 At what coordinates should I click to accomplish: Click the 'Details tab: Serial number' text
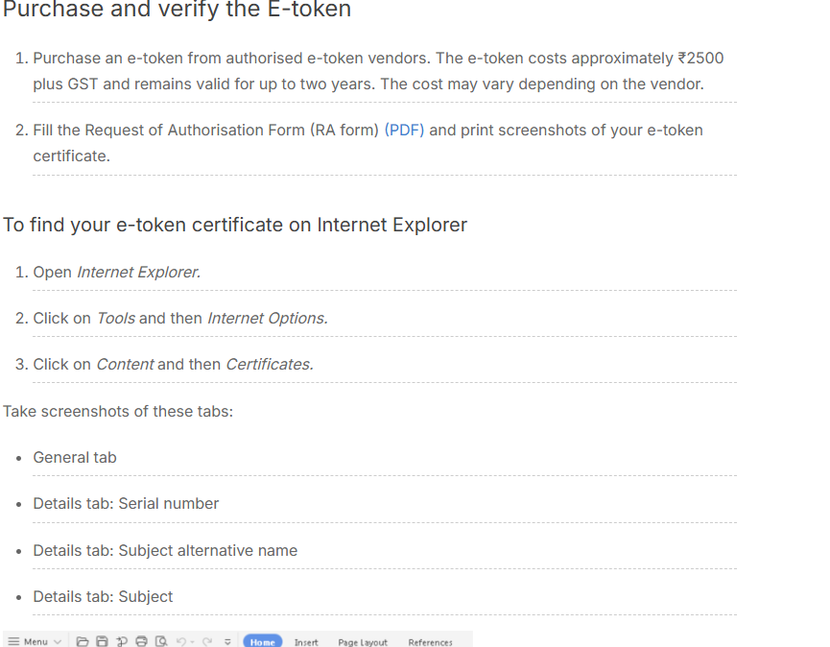coord(126,503)
